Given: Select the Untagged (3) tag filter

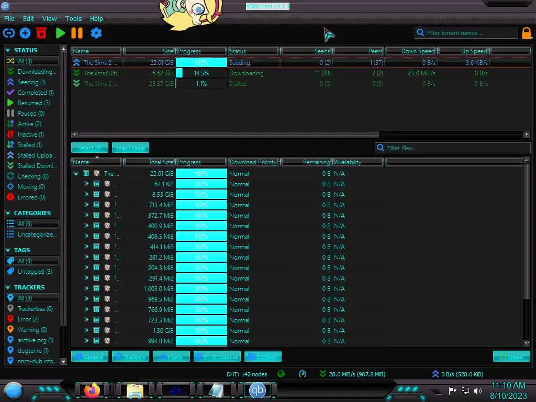Looking at the screenshot, I should [x=31, y=272].
